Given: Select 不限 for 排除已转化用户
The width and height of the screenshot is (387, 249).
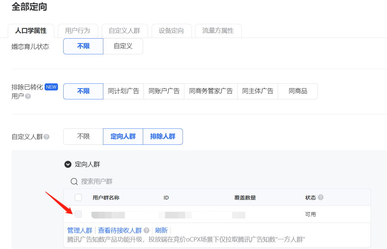Looking at the screenshot, I should pyautogui.click(x=83, y=92).
